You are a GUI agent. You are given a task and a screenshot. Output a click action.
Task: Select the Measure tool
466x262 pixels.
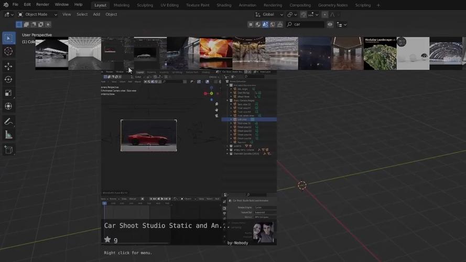pyautogui.click(x=8, y=135)
